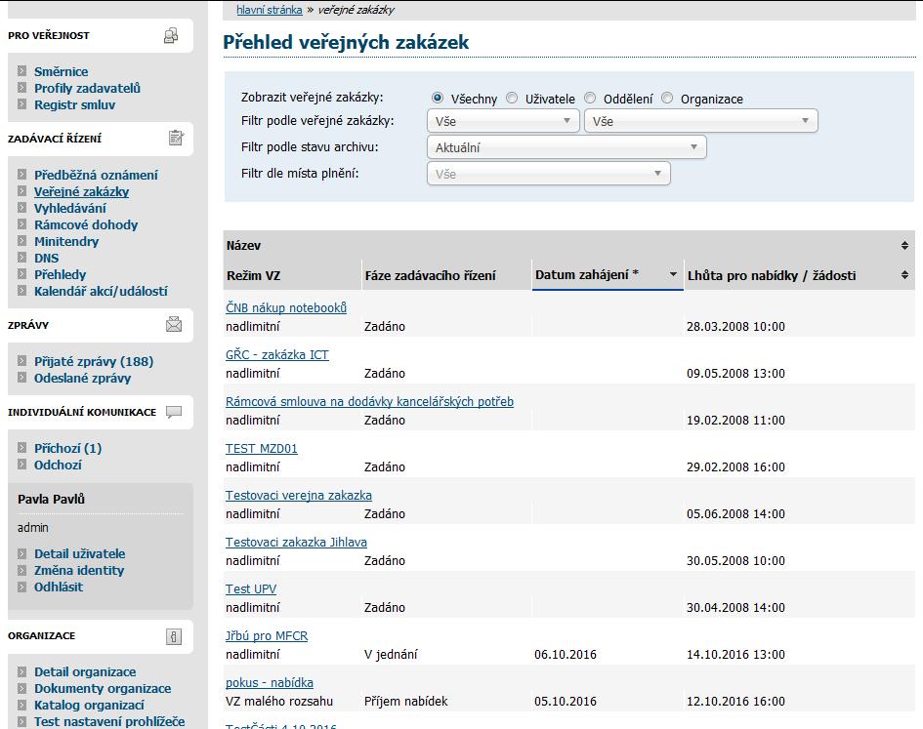Open Test nastavení prohlížeče
Screen dimensions: 923x729
(x=109, y=721)
